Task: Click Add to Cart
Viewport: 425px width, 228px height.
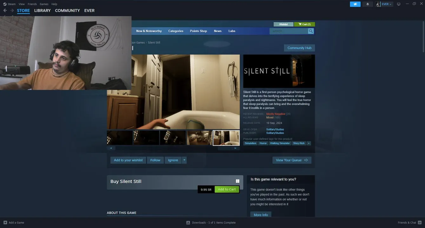Action: pyautogui.click(x=227, y=189)
